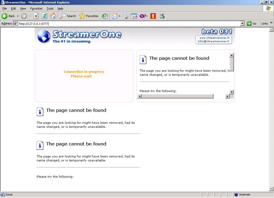Click the page icon in address bar
The height and width of the screenshot is (198, 274).
click(x=16, y=23)
